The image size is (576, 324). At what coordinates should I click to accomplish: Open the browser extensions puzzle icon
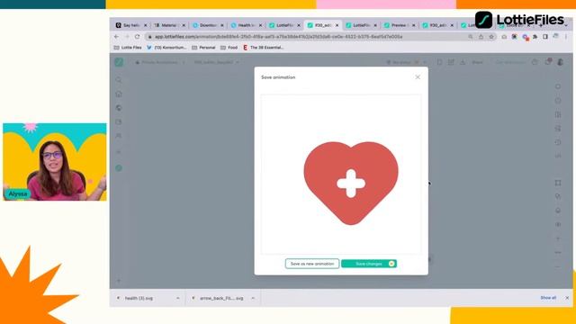pyautogui.click(x=535, y=37)
